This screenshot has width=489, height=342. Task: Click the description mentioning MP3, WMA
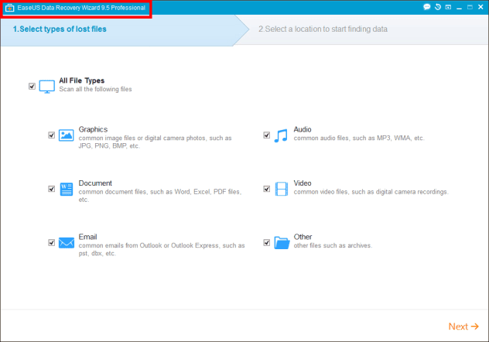tap(359, 138)
